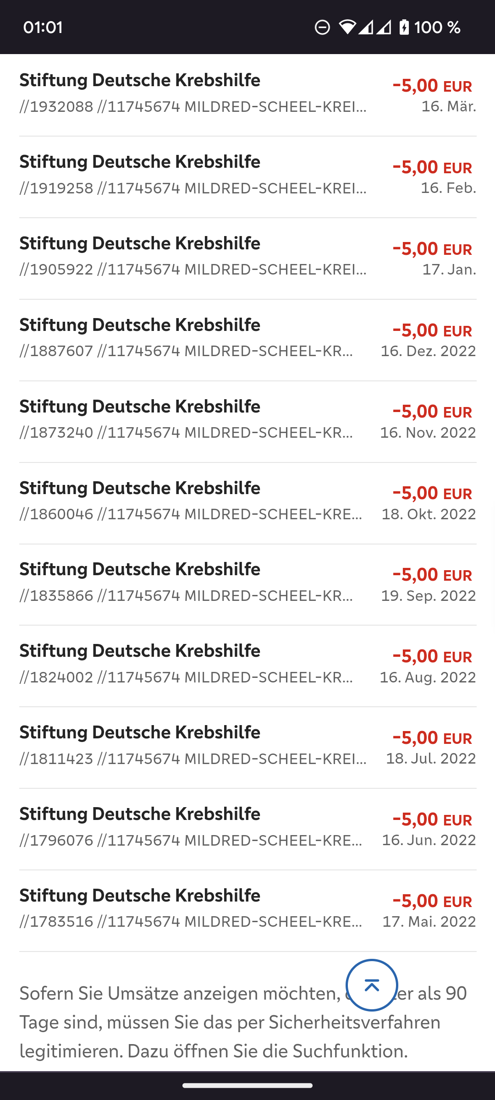Open the 17. Mai. 2022 transaction
495x1100 pixels.
247,909
